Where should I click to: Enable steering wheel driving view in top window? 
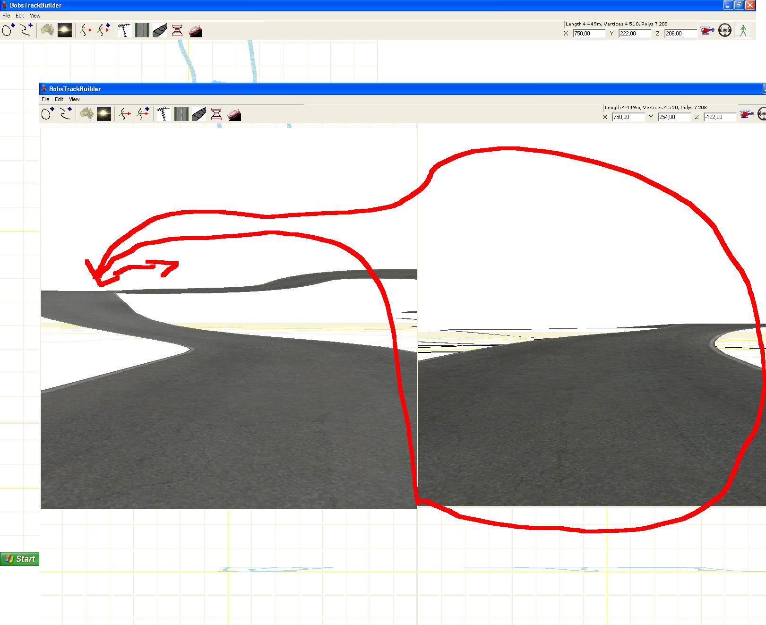click(725, 31)
